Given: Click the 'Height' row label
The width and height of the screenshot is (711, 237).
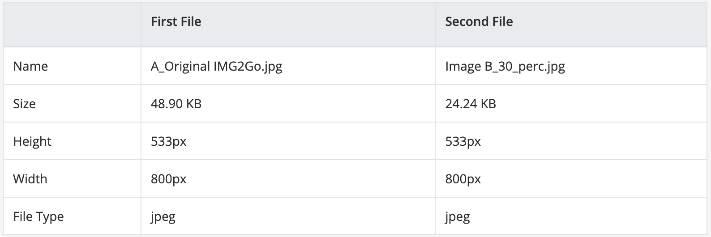Looking at the screenshot, I should point(32,141).
